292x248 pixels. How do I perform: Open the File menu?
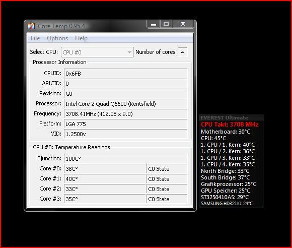(35, 38)
